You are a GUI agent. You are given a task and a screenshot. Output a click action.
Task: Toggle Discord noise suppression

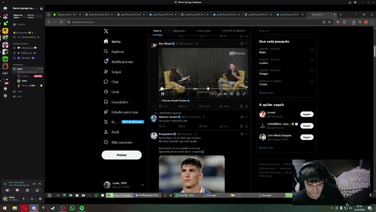34,184
